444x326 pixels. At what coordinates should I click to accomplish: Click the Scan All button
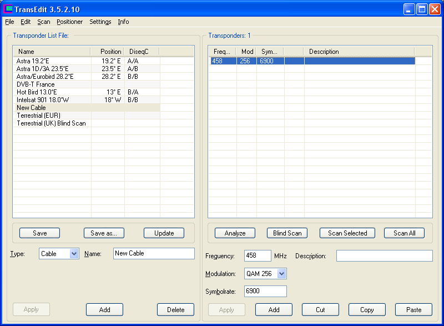pyautogui.click(x=404, y=233)
